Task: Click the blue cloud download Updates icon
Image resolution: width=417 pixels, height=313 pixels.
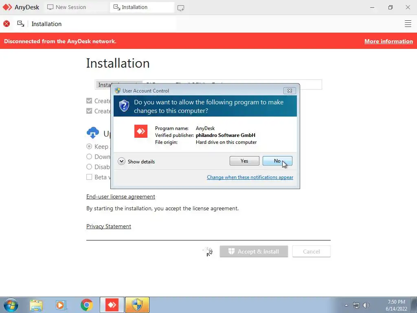Action: 93,132
